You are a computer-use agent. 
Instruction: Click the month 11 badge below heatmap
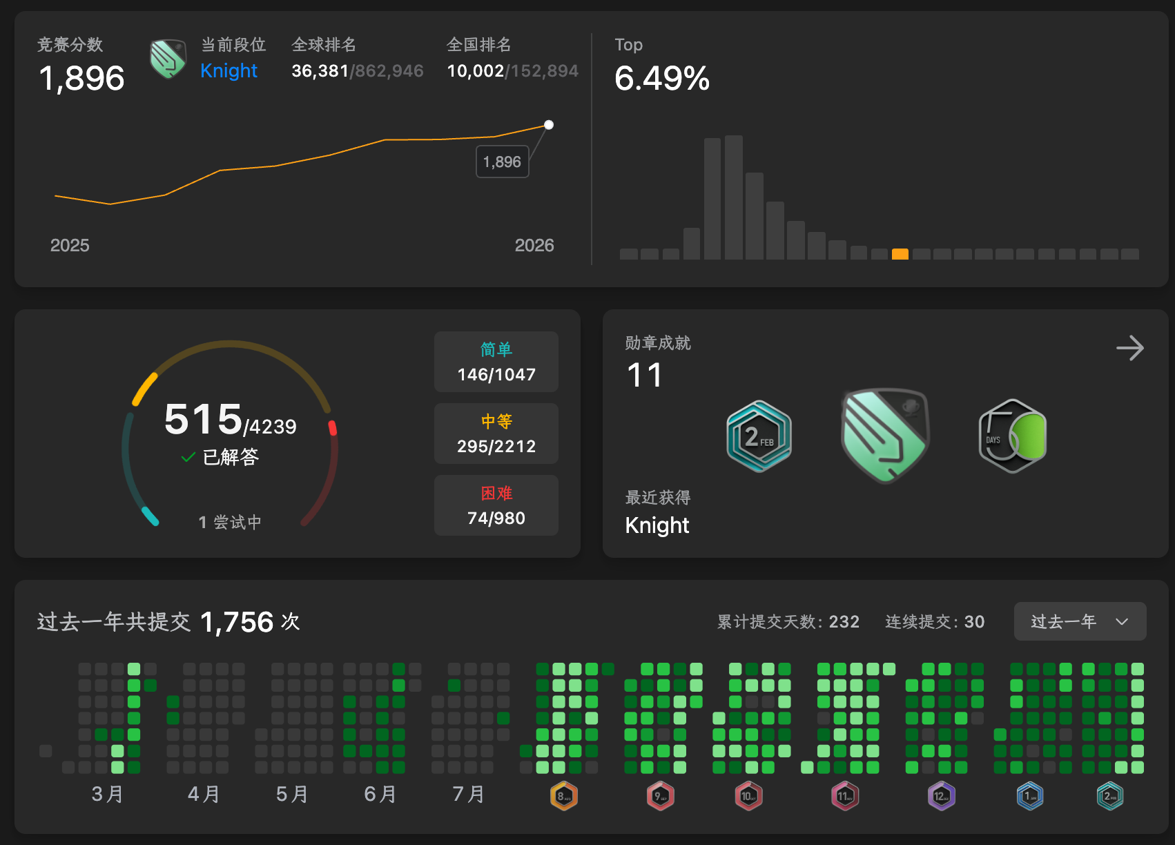point(845,796)
